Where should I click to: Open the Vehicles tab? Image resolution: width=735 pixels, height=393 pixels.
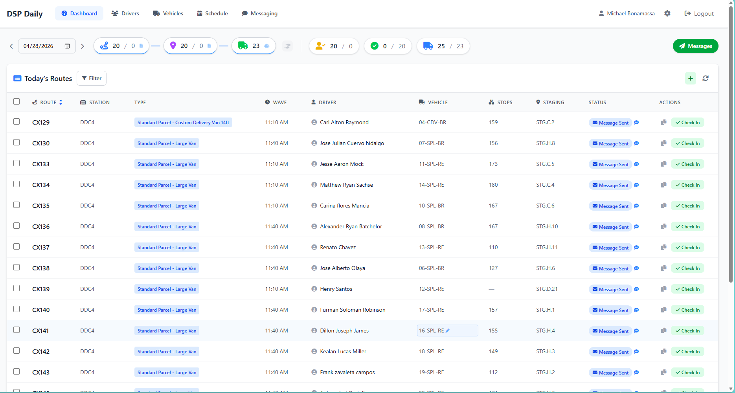tap(168, 13)
